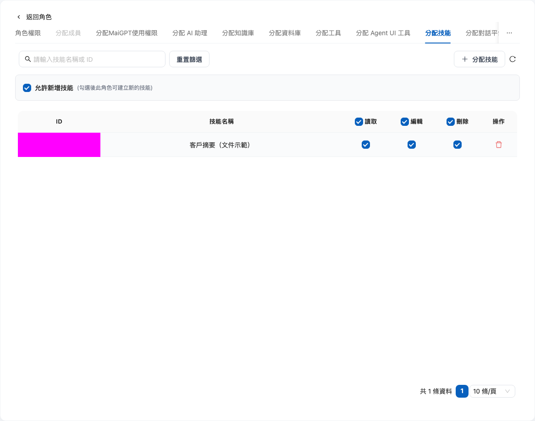Image resolution: width=535 pixels, height=421 pixels.
Task: Select the active 分配技能 tab
Action: [x=438, y=33]
